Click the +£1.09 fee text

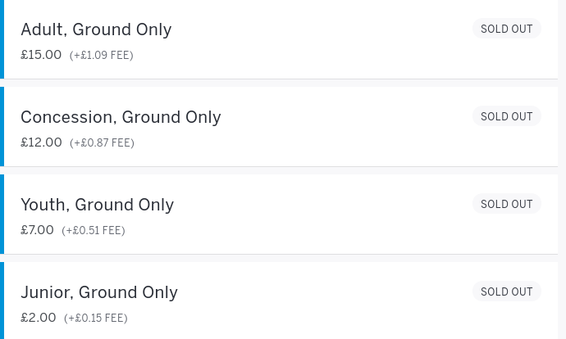pos(102,56)
